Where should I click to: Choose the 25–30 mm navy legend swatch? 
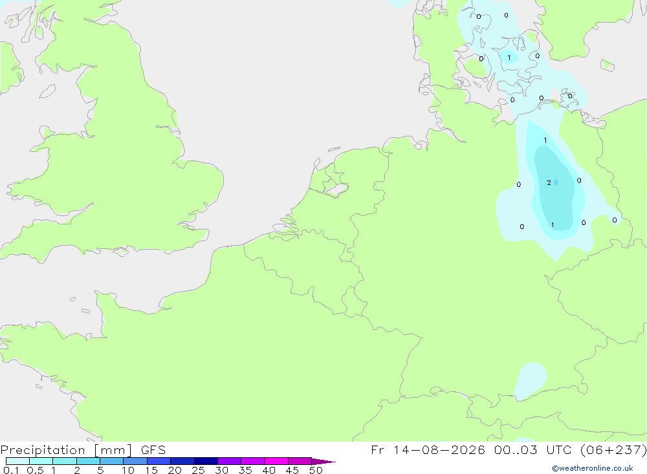(206, 461)
